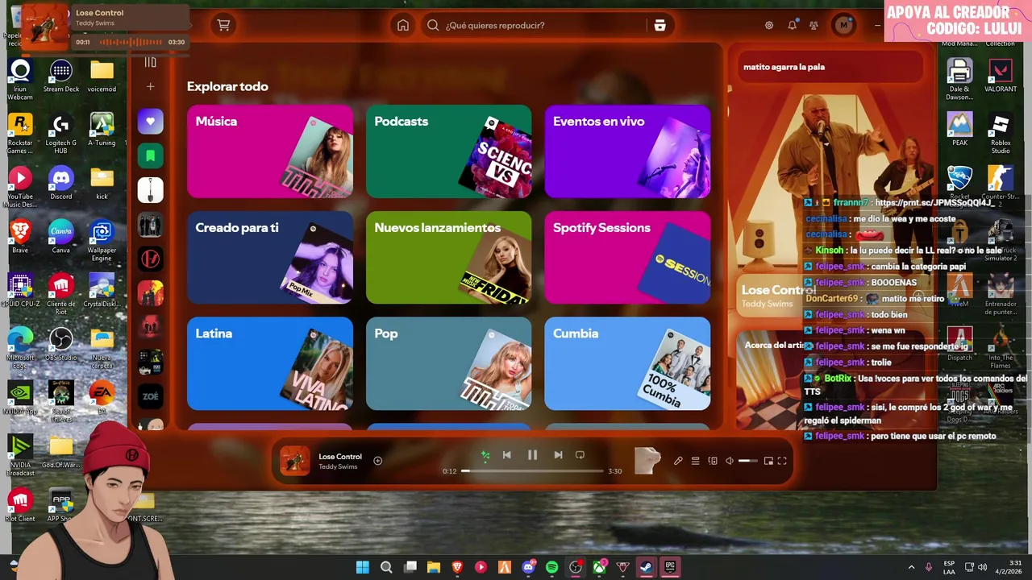Open the shopping cart icon in Spotify
This screenshot has height=580, width=1032.
tap(223, 25)
